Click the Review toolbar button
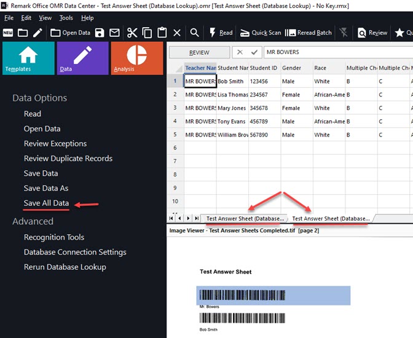 pos(372,33)
